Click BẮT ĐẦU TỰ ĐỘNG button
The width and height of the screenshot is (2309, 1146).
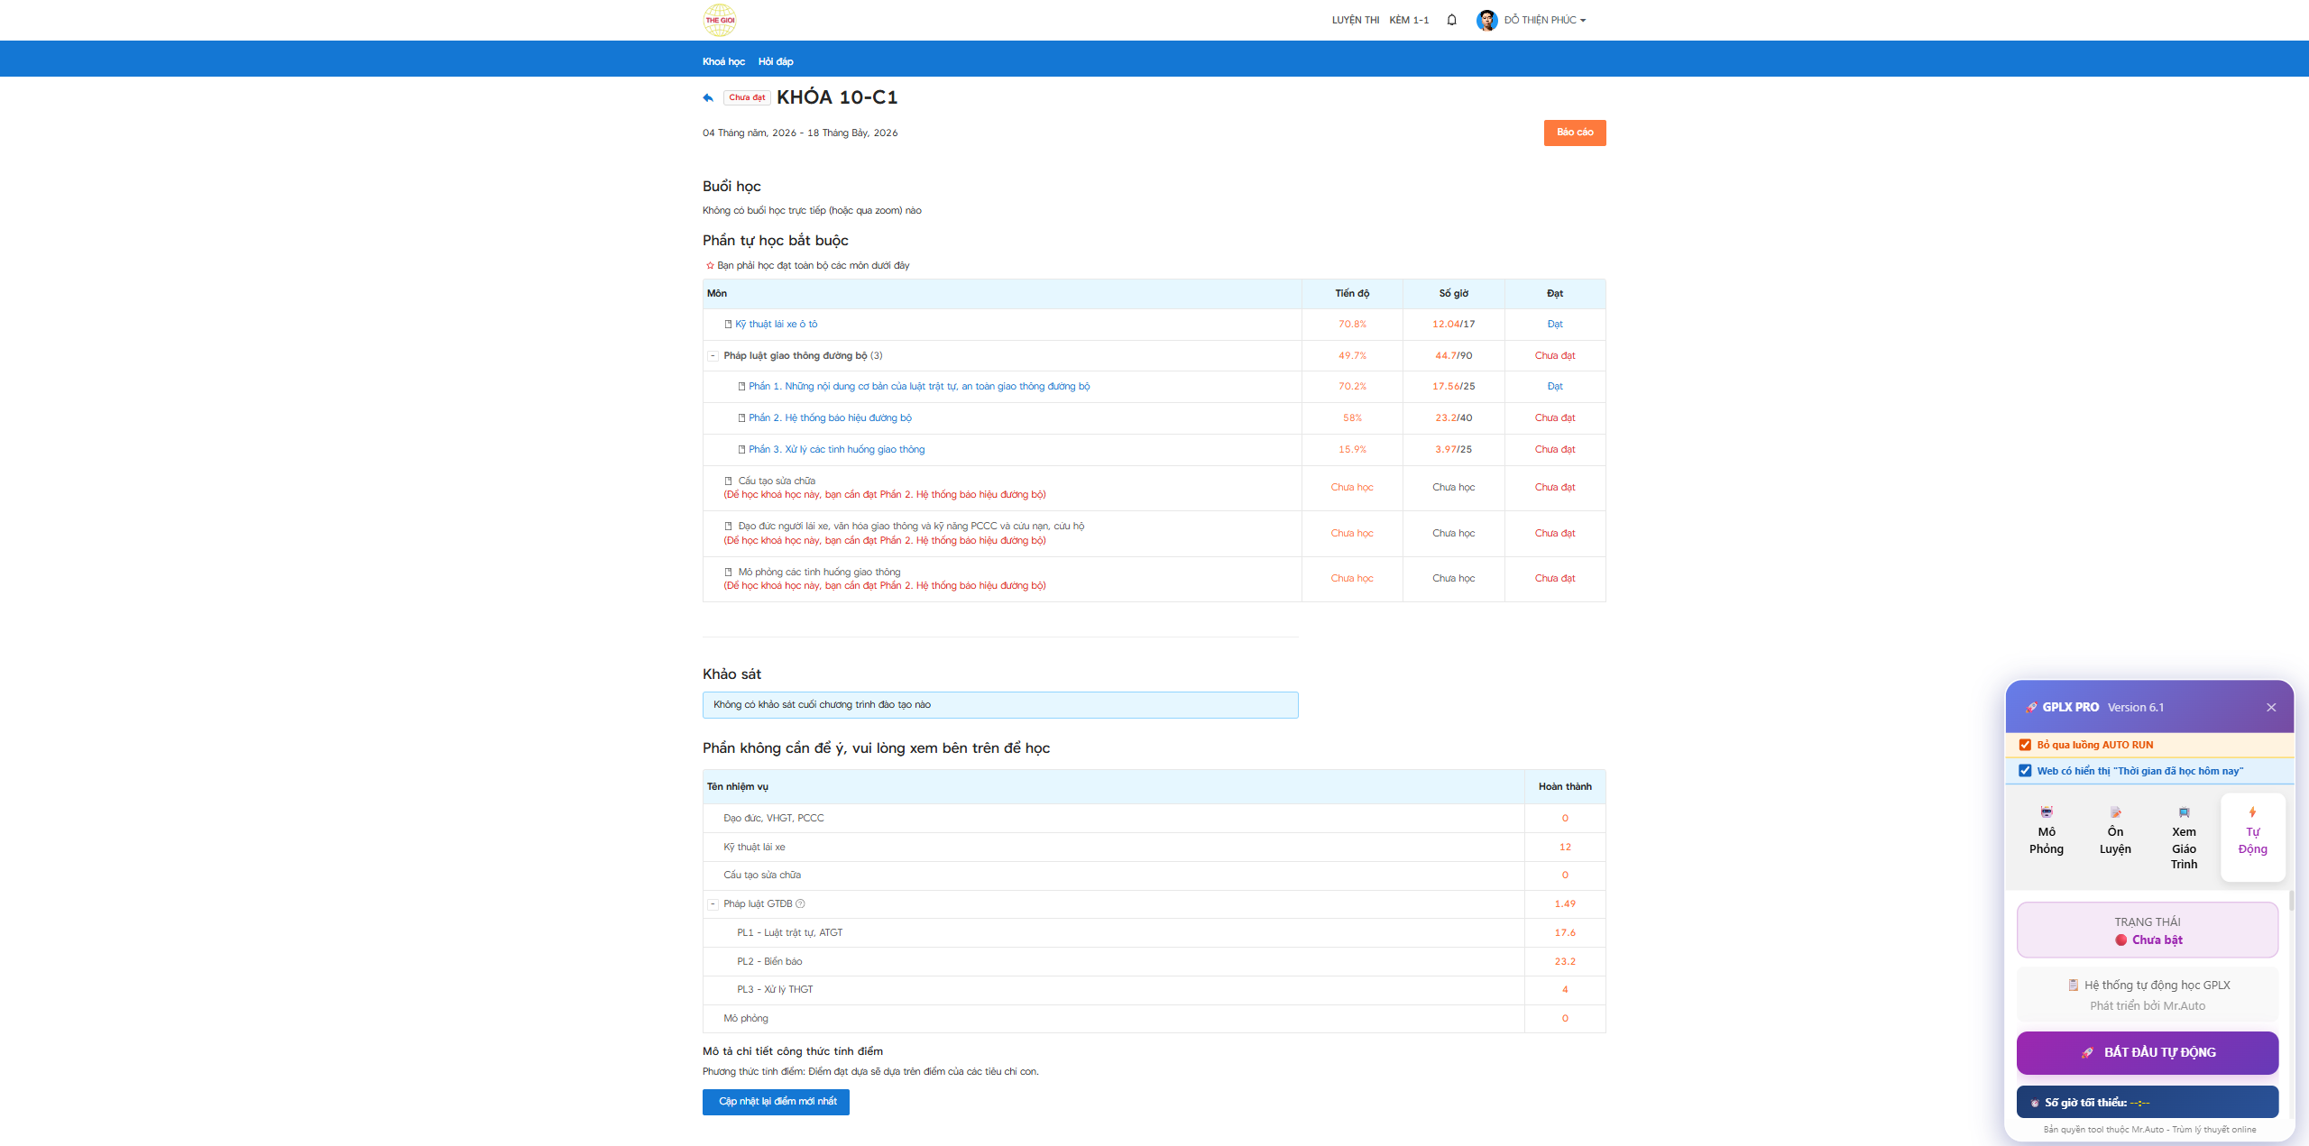2148,1052
